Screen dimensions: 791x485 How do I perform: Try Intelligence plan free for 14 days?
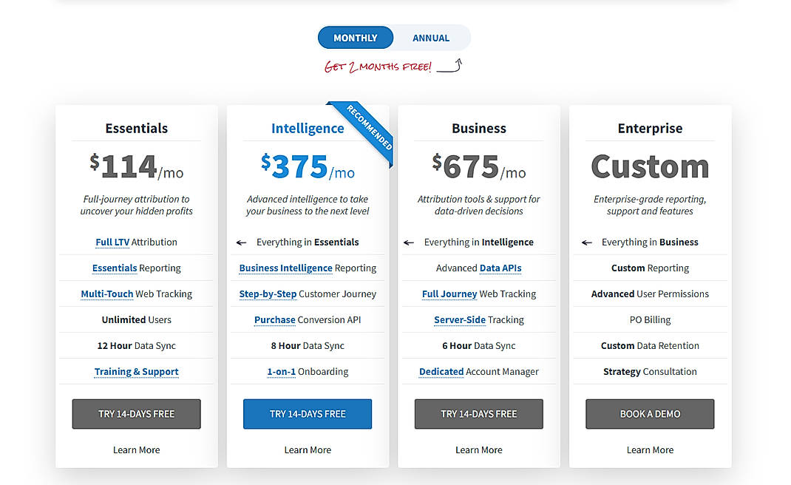tap(308, 414)
